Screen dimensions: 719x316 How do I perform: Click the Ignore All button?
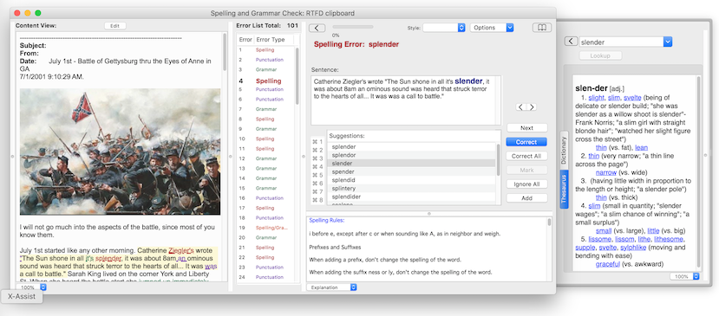(526, 184)
